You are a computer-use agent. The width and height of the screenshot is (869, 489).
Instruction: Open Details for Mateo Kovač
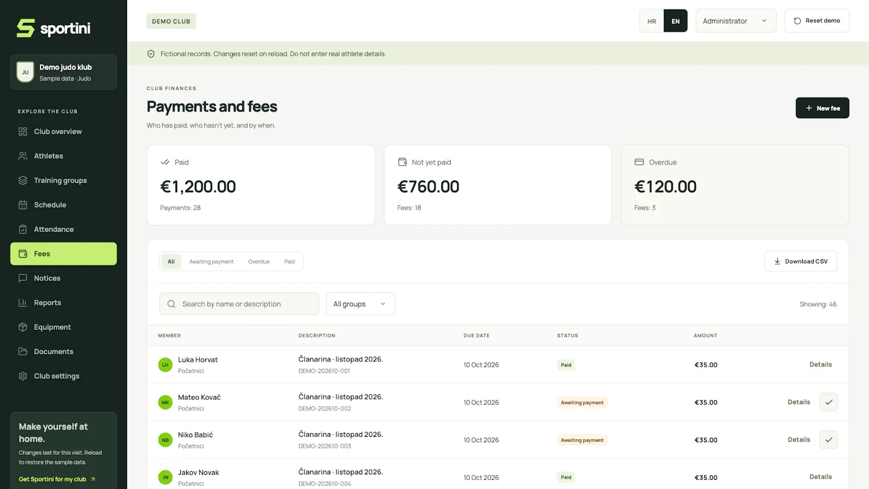tap(799, 402)
